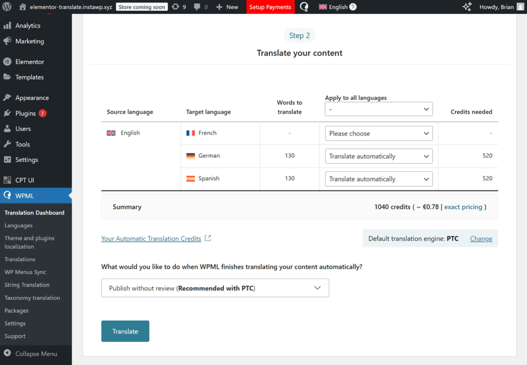The width and height of the screenshot is (527, 365).
Task: Click the Users person icon
Action: (x=7, y=129)
